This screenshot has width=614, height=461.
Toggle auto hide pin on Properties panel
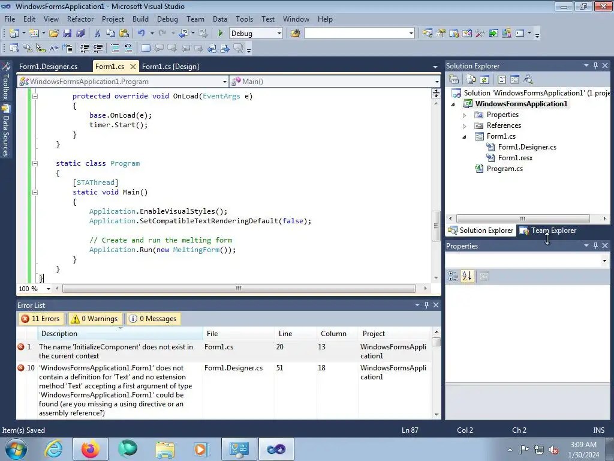595,246
